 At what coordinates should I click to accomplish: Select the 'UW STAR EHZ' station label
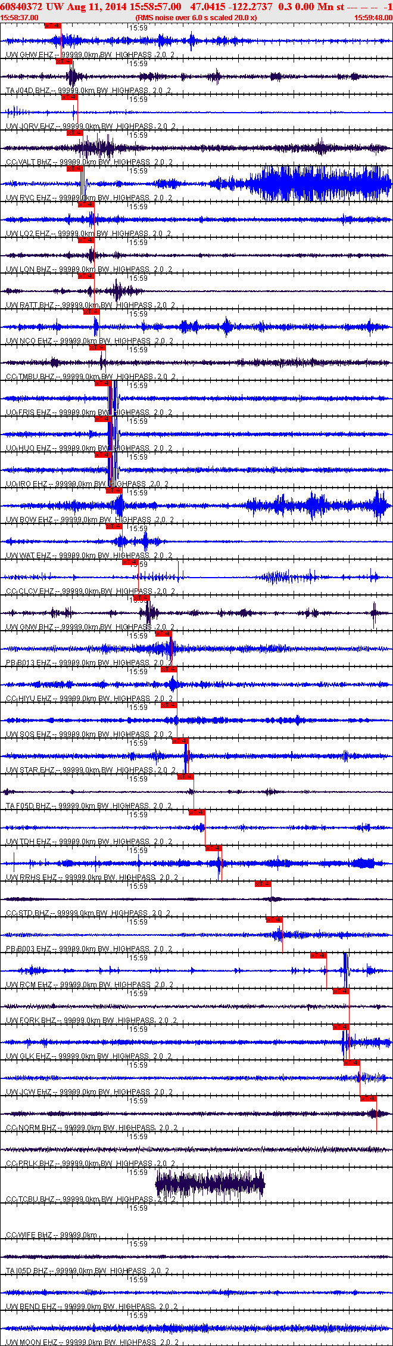(x=30, y=770)
